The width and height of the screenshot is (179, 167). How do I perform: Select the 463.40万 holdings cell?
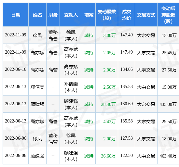coord(168,156)
